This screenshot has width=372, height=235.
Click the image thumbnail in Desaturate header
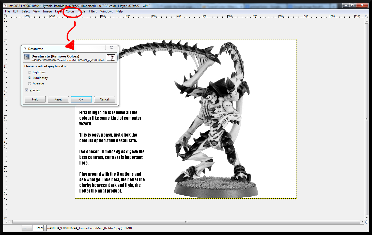[x=111, y=57]
